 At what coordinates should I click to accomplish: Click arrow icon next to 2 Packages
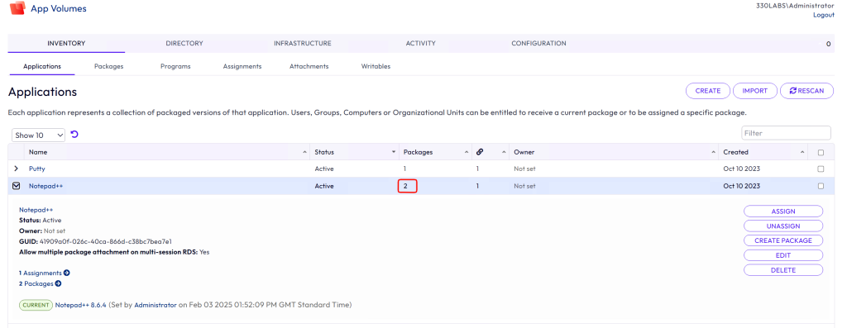pos(58,283)
